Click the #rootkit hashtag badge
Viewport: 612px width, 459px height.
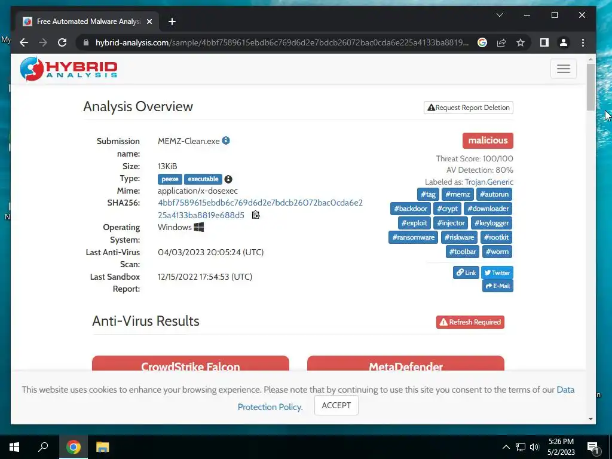[x=496, y=237]
